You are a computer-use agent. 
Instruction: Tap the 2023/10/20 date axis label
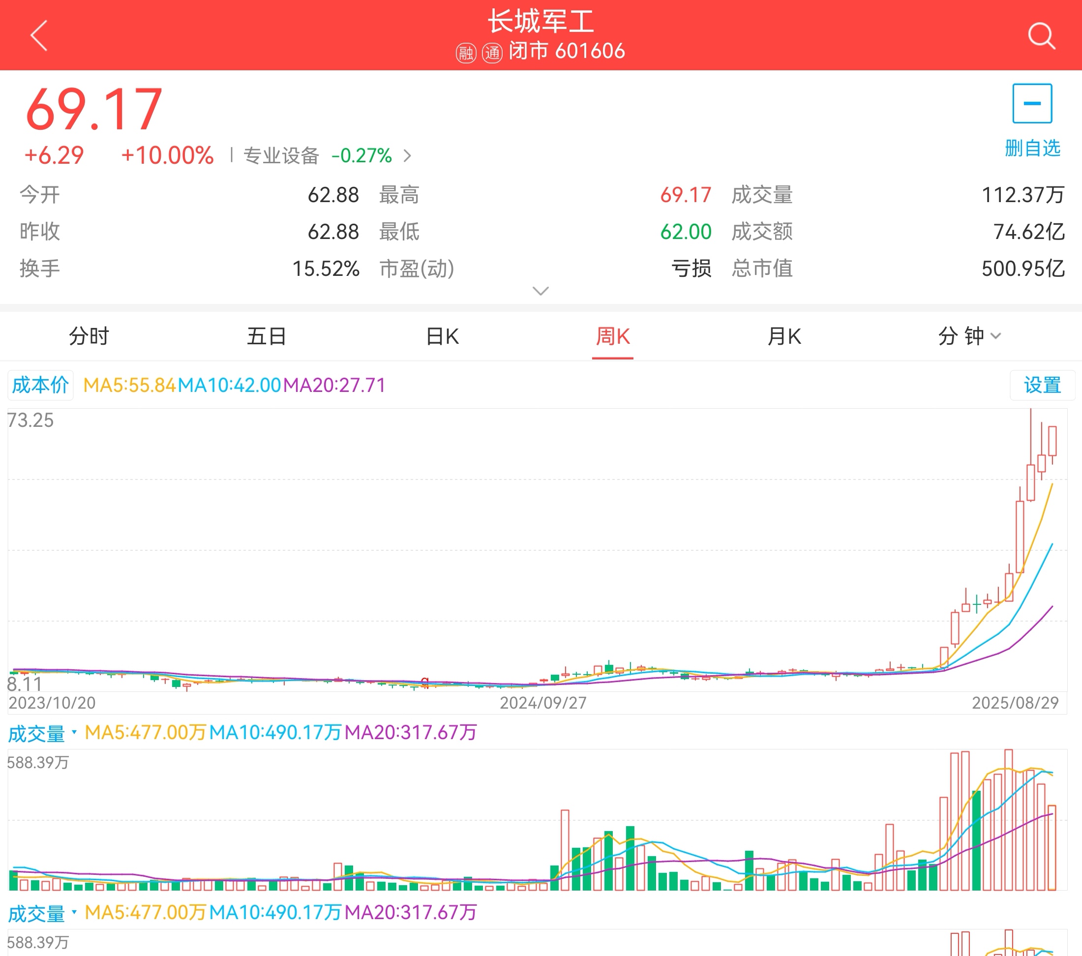pyautogui.click(x=52, y=703)
